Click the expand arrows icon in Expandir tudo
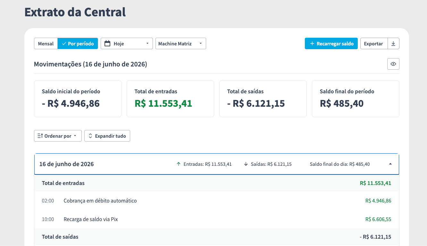The height and width of the screenshot is (246, 427). tap(90, 136)
